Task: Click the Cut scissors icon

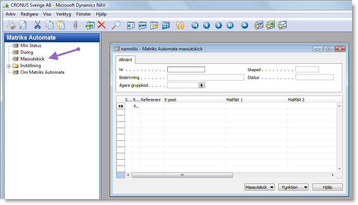Action: [x=38, y=25]
